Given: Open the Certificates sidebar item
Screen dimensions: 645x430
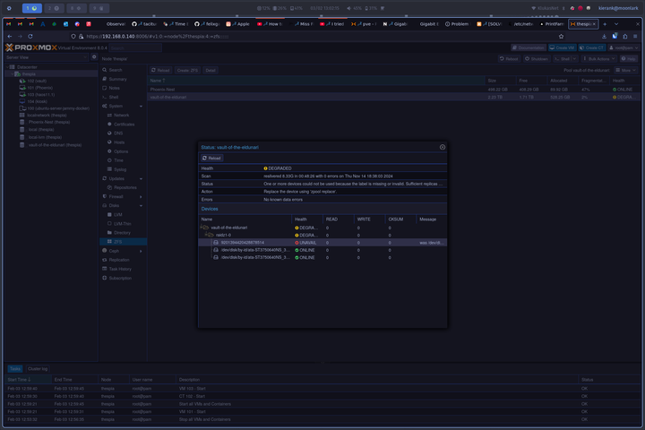Looking at the screenshot, I should click(124, 125).
